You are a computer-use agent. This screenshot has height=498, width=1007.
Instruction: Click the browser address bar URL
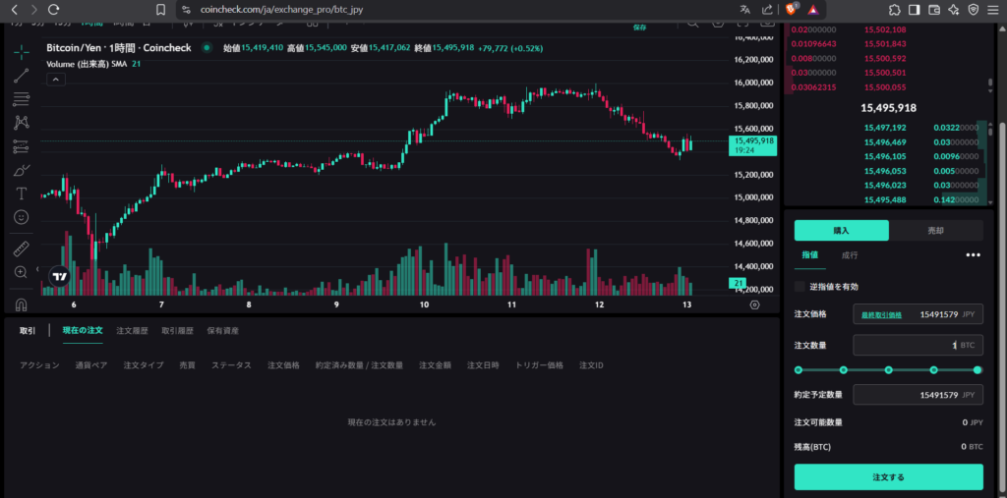pos(283,10)
